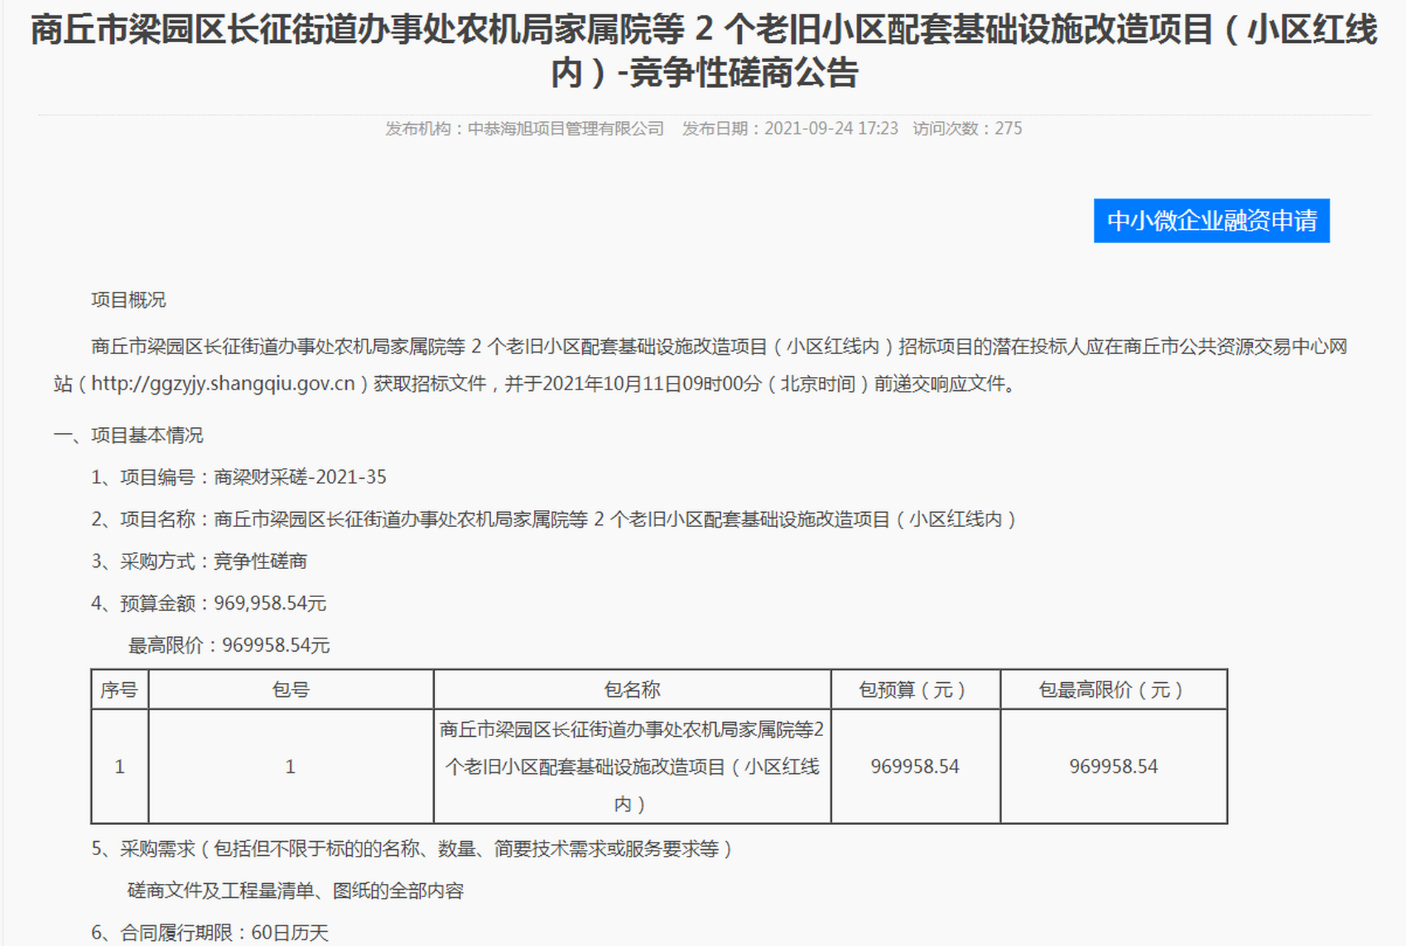Click the announcement title heading at top
This screenshot has width=1406, height=946.
(x=703, y=50)
